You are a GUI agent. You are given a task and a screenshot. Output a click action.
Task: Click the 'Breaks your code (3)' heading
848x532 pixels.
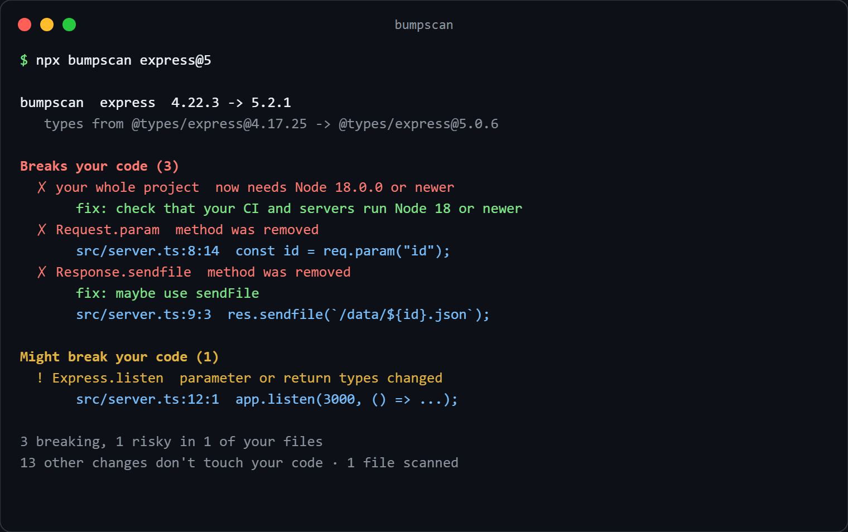99,166
